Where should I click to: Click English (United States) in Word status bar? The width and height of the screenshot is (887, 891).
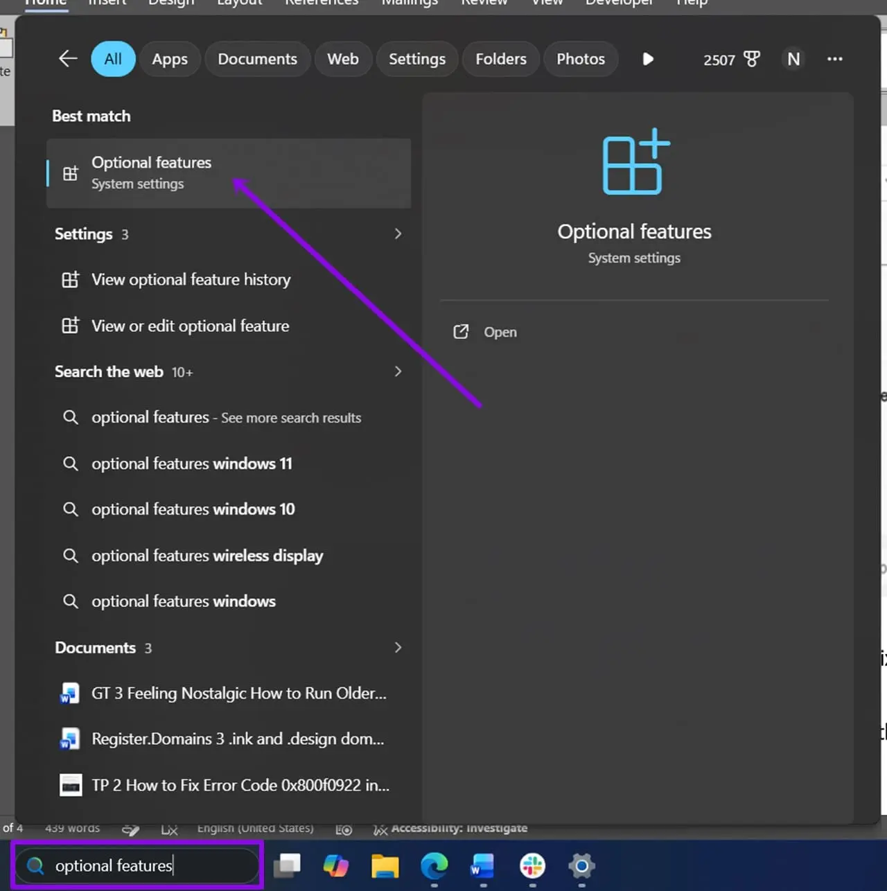[255, 829]
